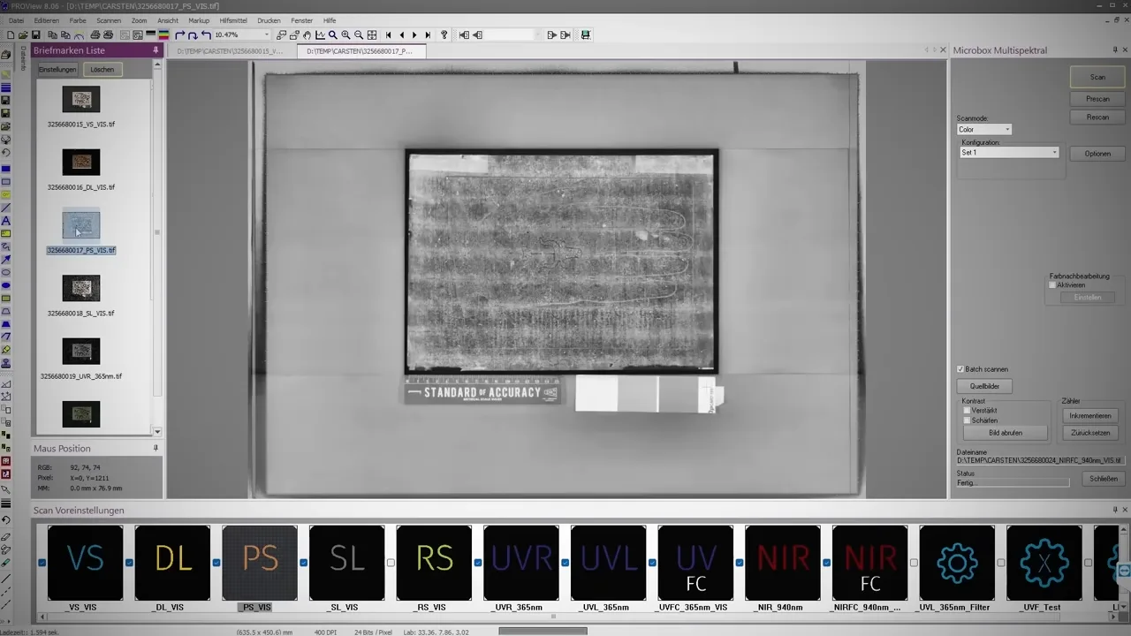
Task: Open the Markup menu
Action: [199, 20]
